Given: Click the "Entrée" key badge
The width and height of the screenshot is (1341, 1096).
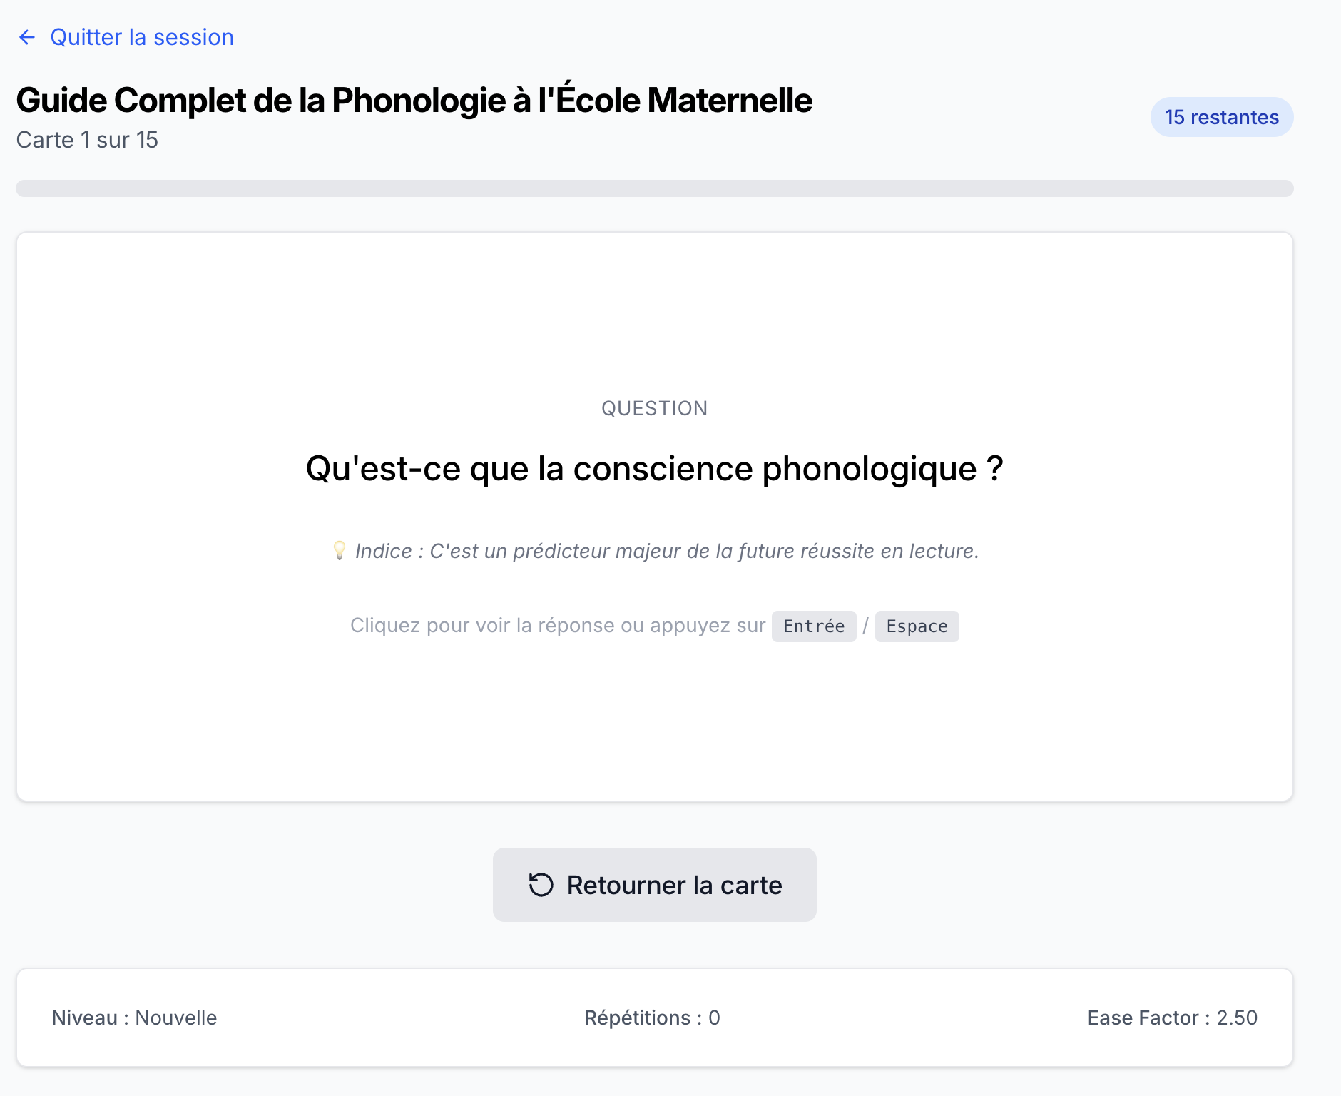Looking at the screenshot, I should click(813, 626).
